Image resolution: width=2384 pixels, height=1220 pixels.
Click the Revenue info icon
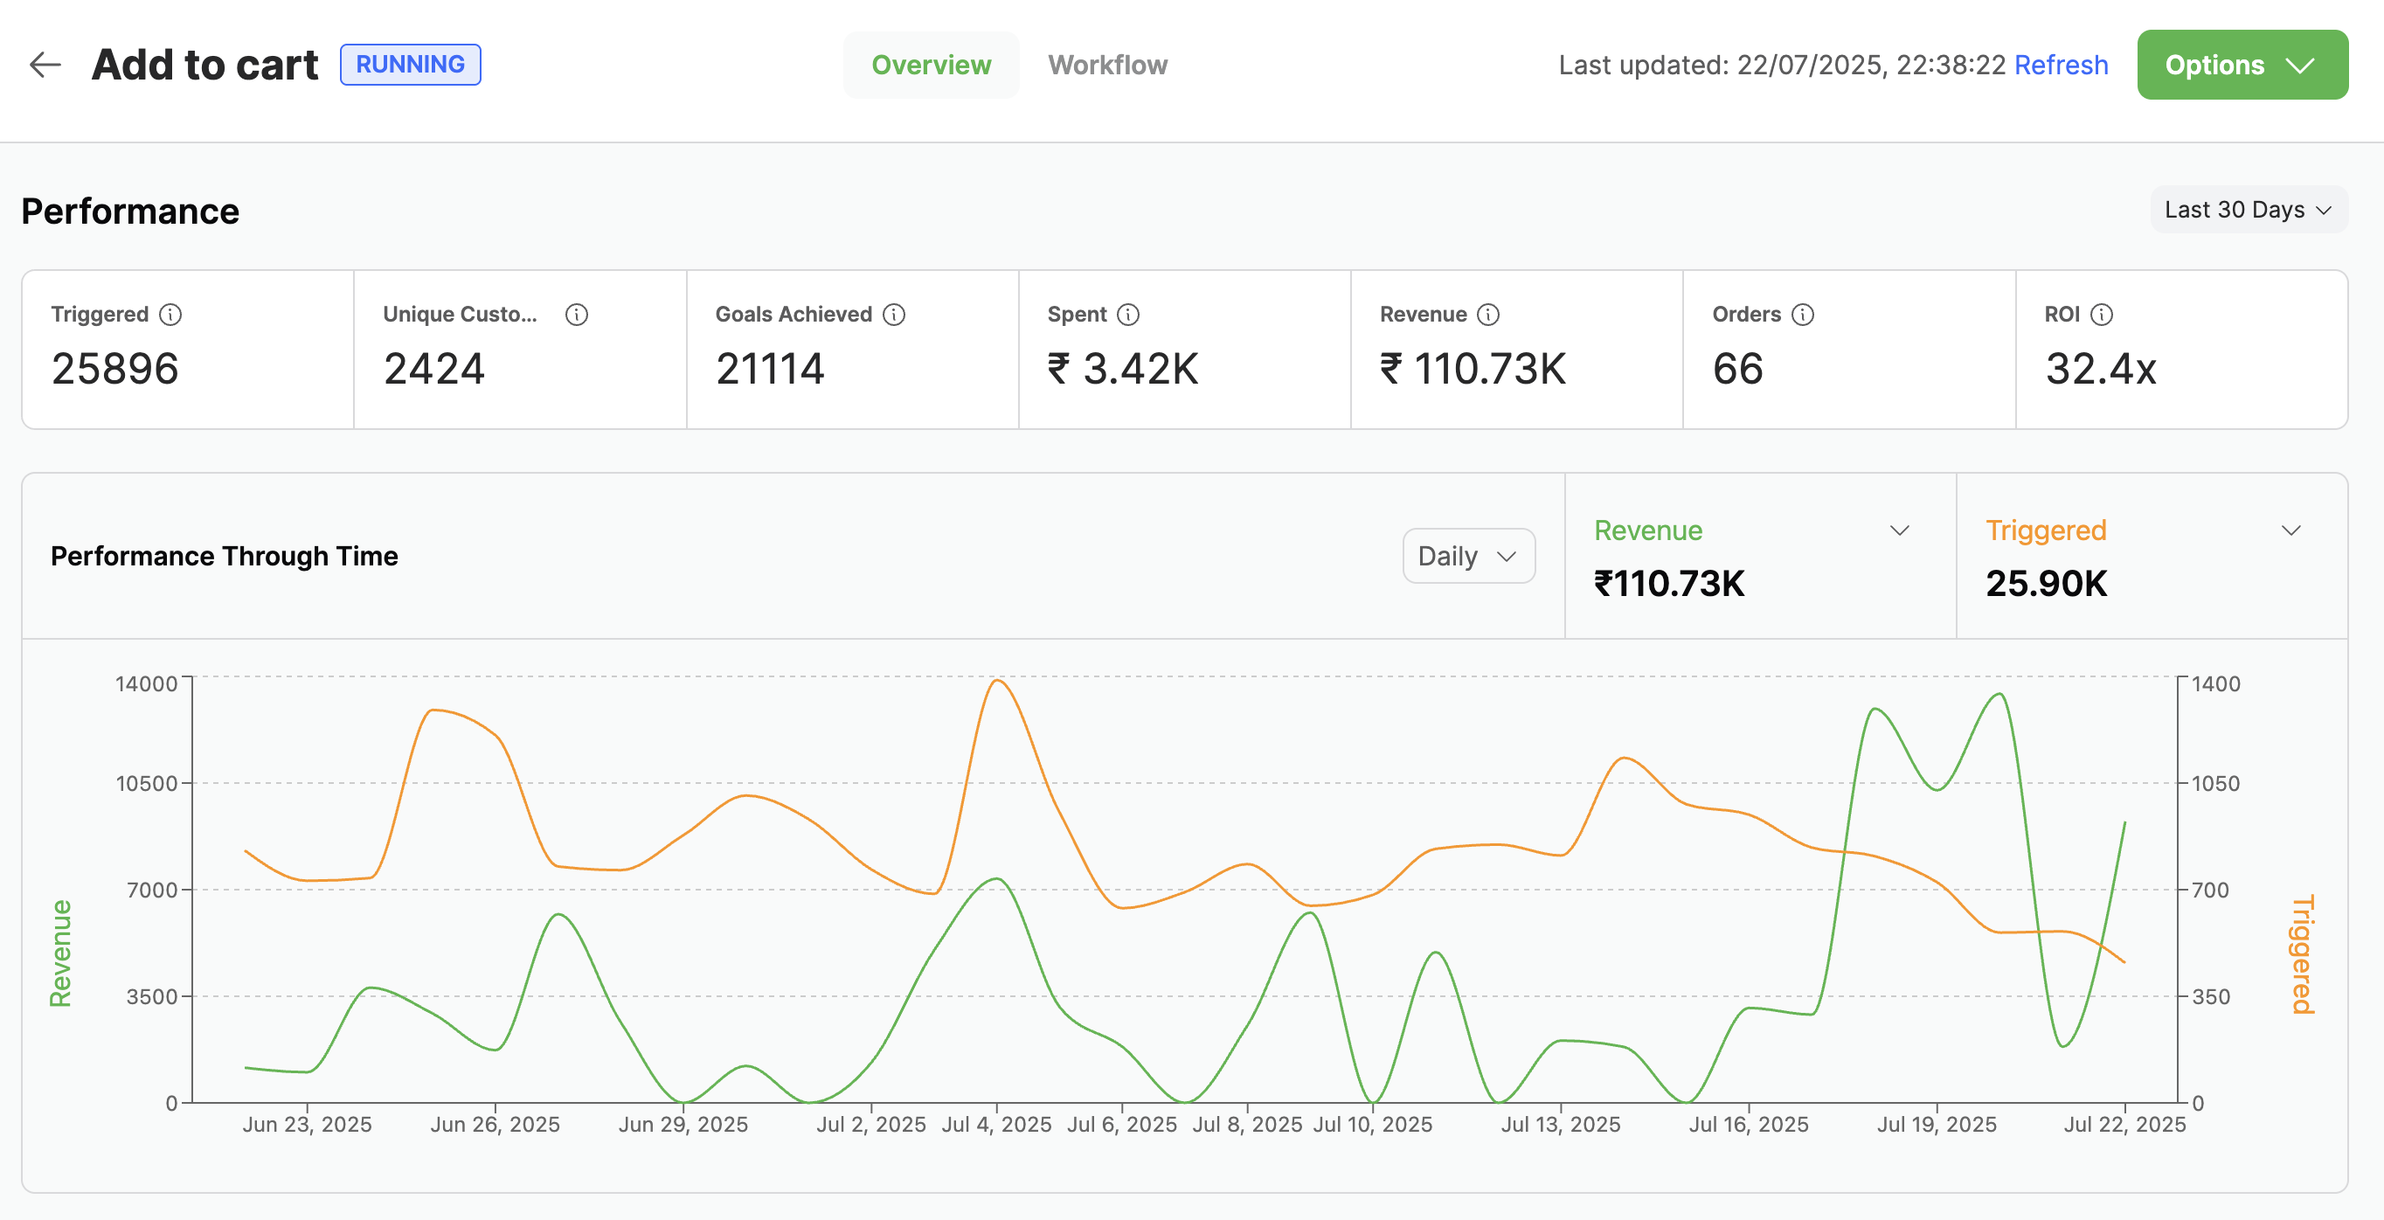coord(1488,315)
